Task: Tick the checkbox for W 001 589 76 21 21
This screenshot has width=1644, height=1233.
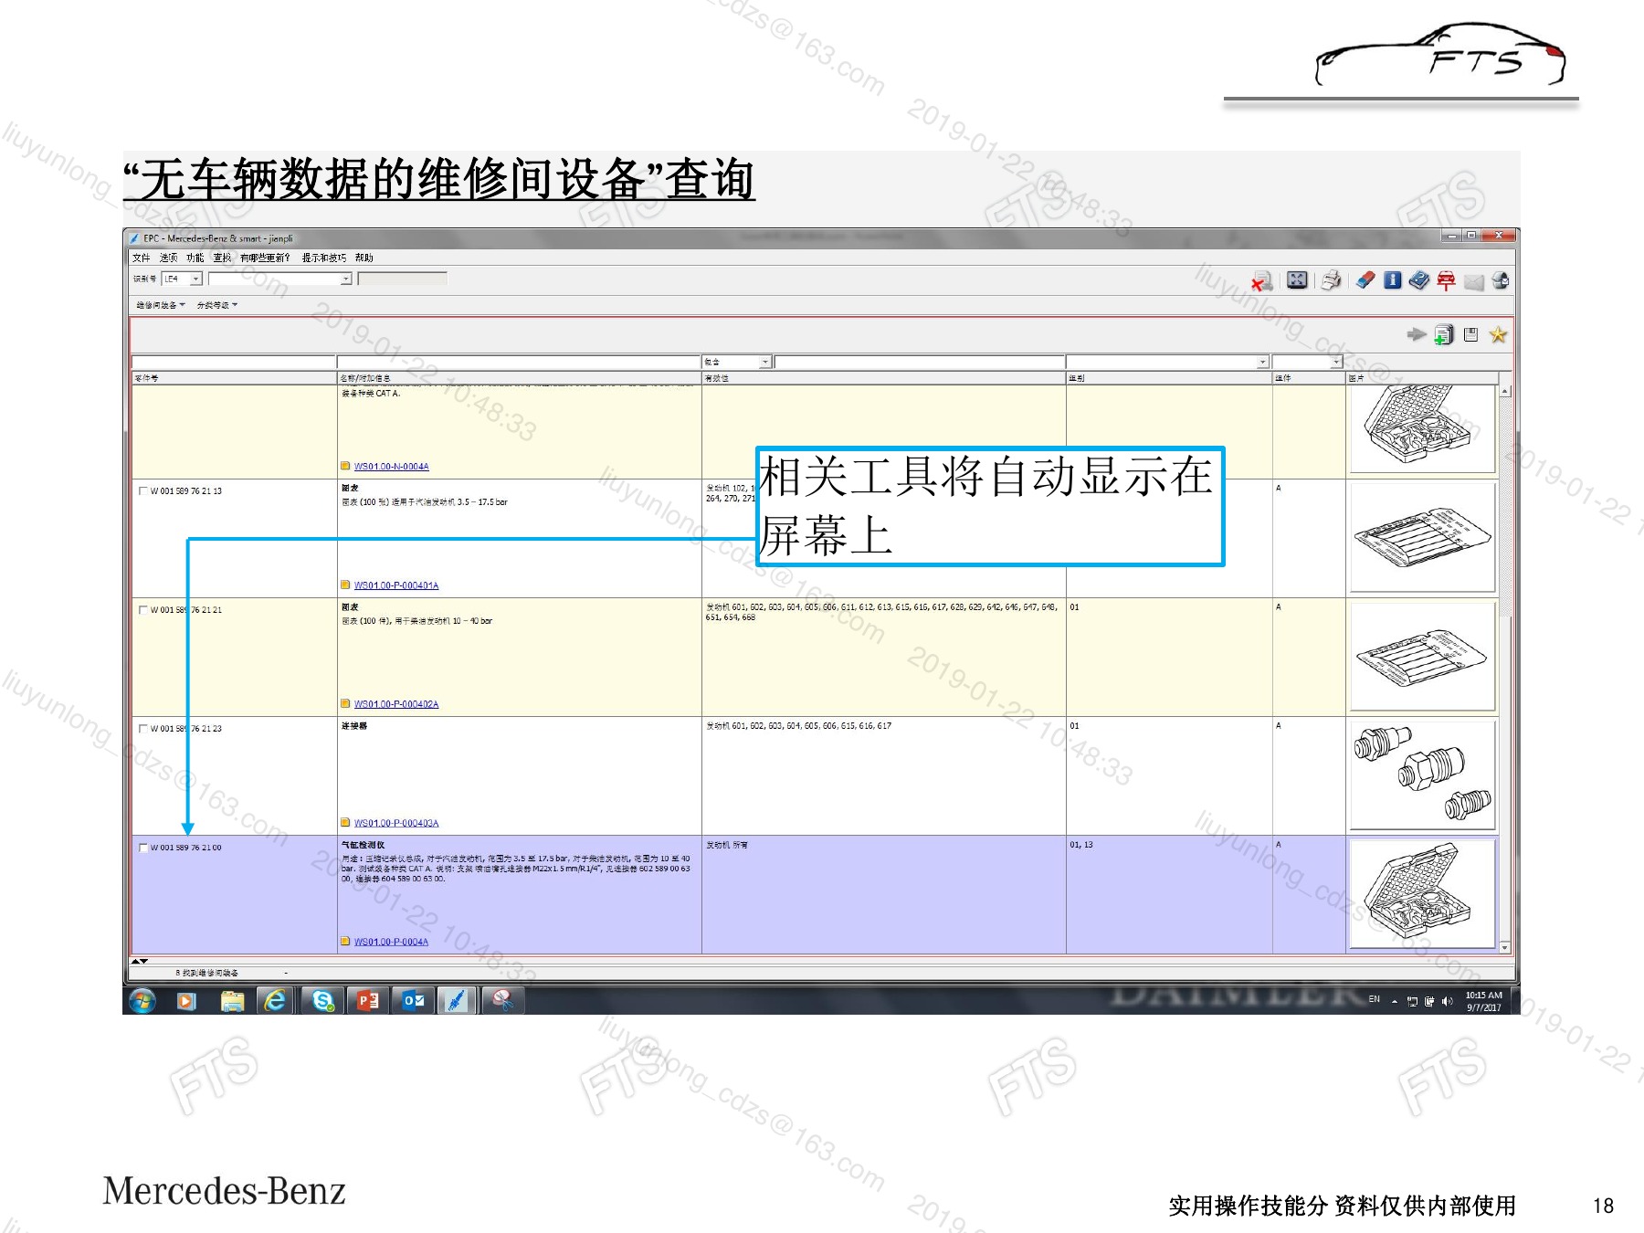Action: pyautogui.click(x=143, y=609)
